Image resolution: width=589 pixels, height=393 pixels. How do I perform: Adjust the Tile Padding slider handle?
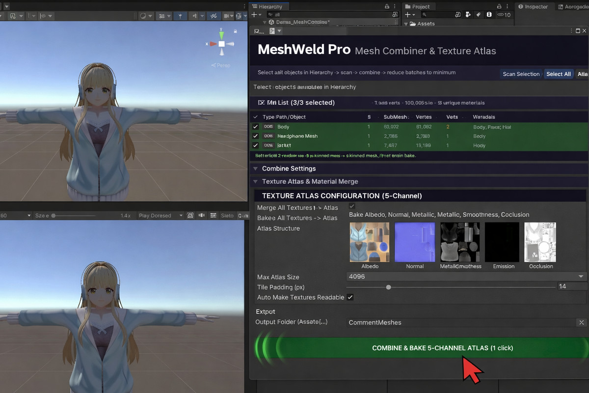388,287
